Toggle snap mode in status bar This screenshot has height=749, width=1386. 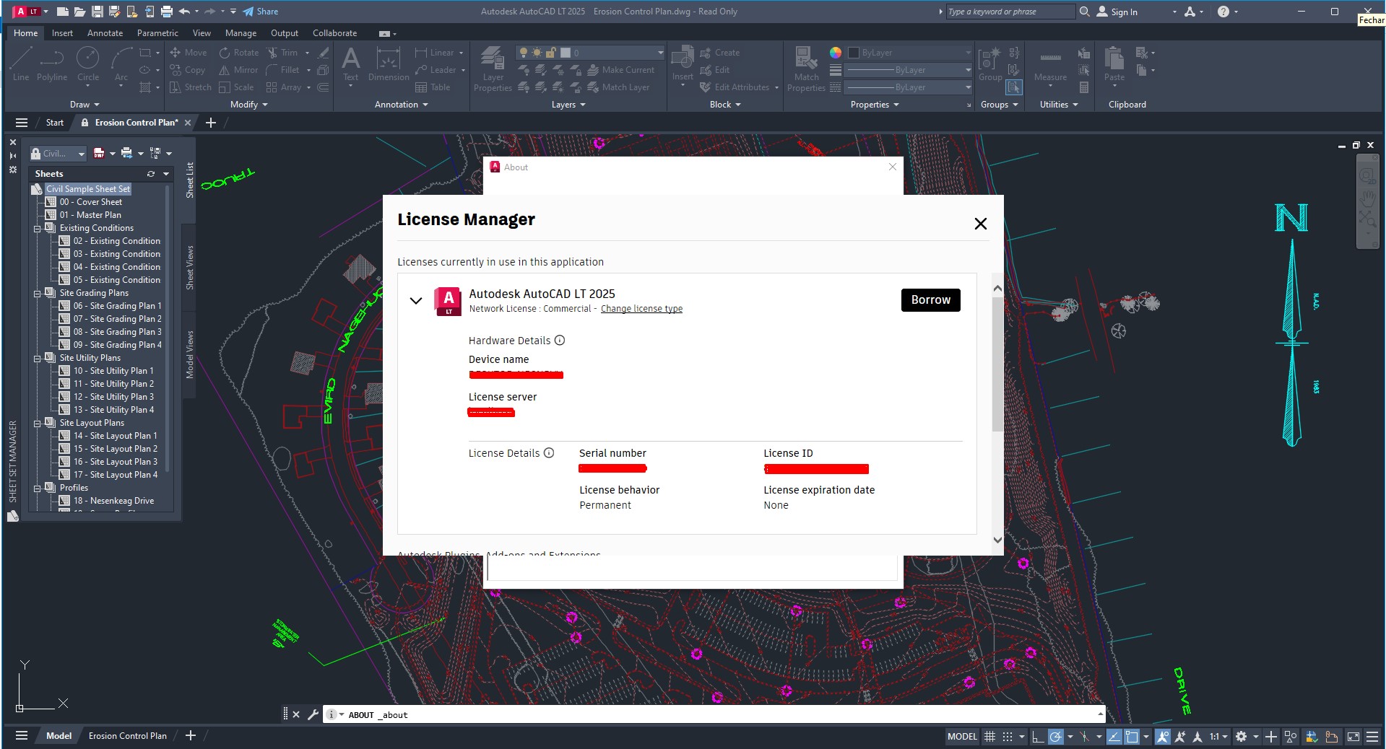(1008, 737)
